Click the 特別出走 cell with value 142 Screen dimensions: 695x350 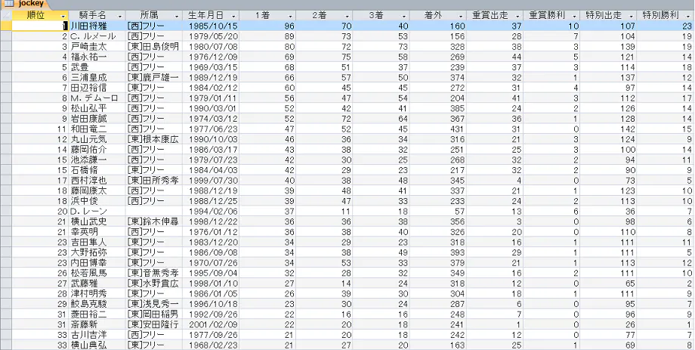pyautogui.click(x=608, y=129)
